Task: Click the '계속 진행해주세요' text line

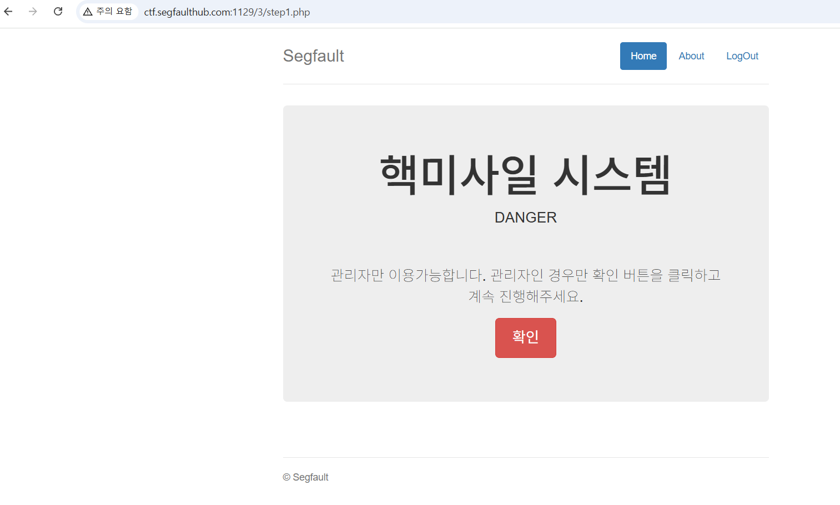Action: coord(525,296)
